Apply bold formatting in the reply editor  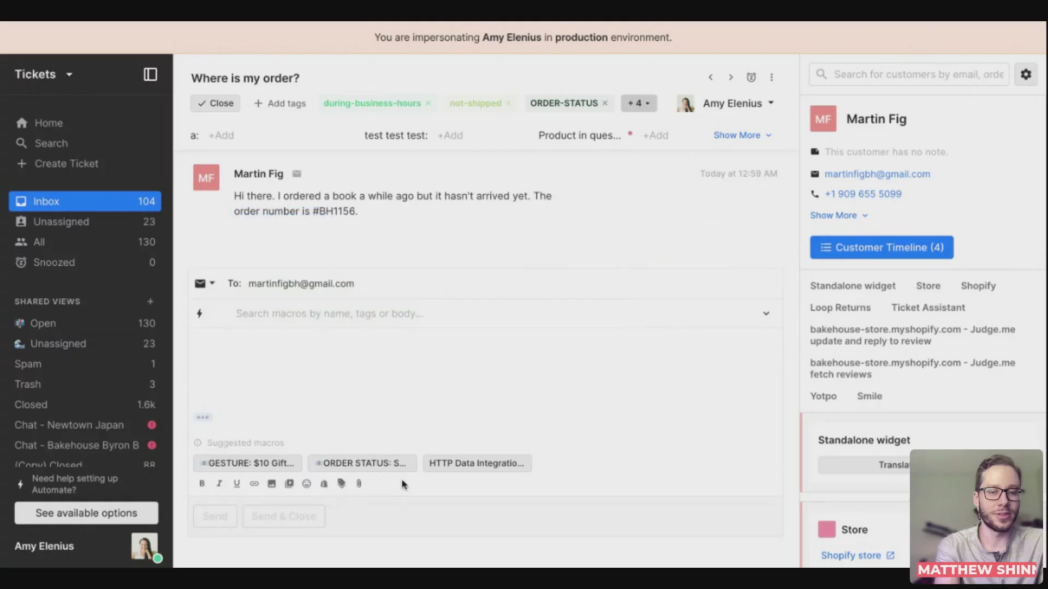click(202, 483)
